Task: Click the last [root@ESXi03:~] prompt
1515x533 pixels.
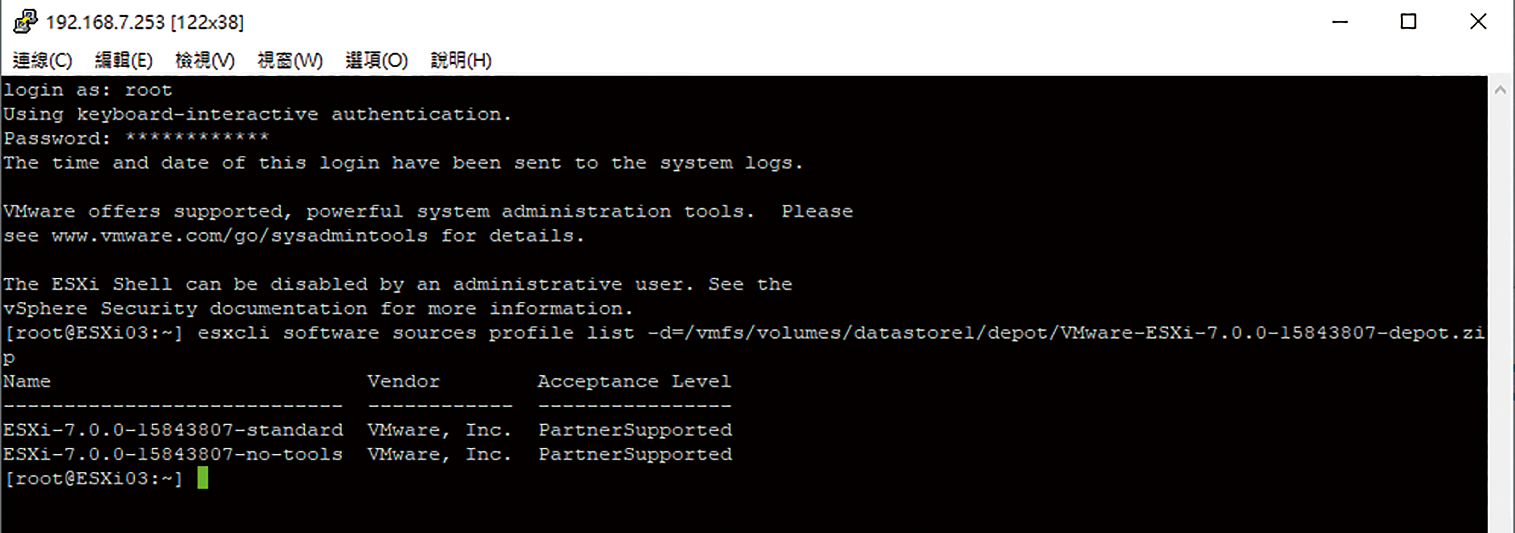Action: click(x=93, y=479)
